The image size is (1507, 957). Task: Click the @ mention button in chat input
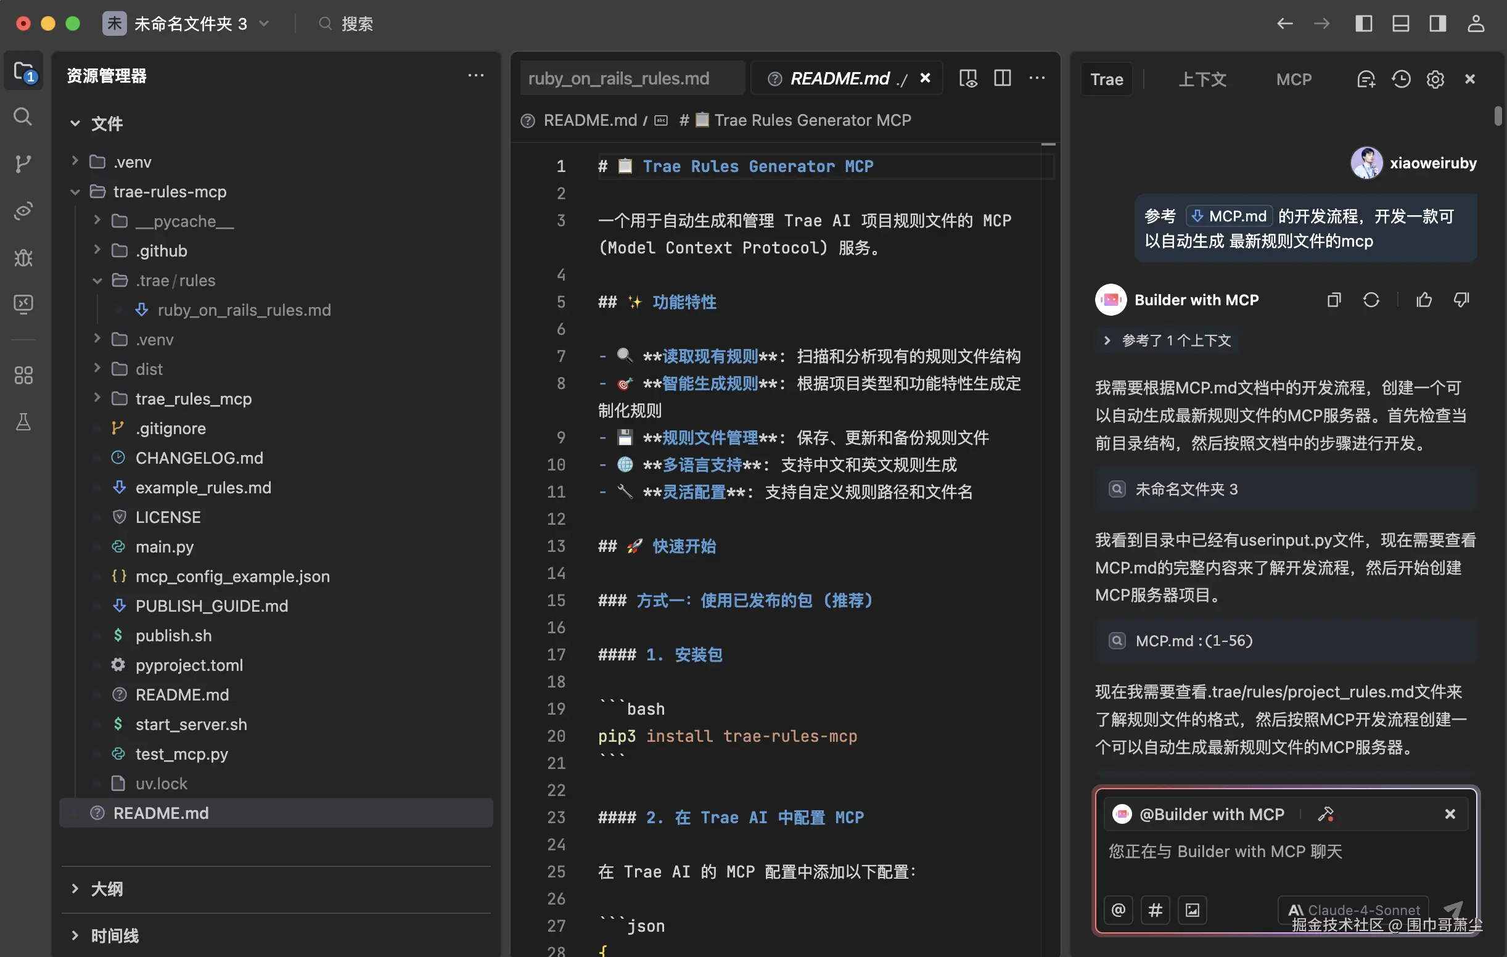pos(1119,910)
